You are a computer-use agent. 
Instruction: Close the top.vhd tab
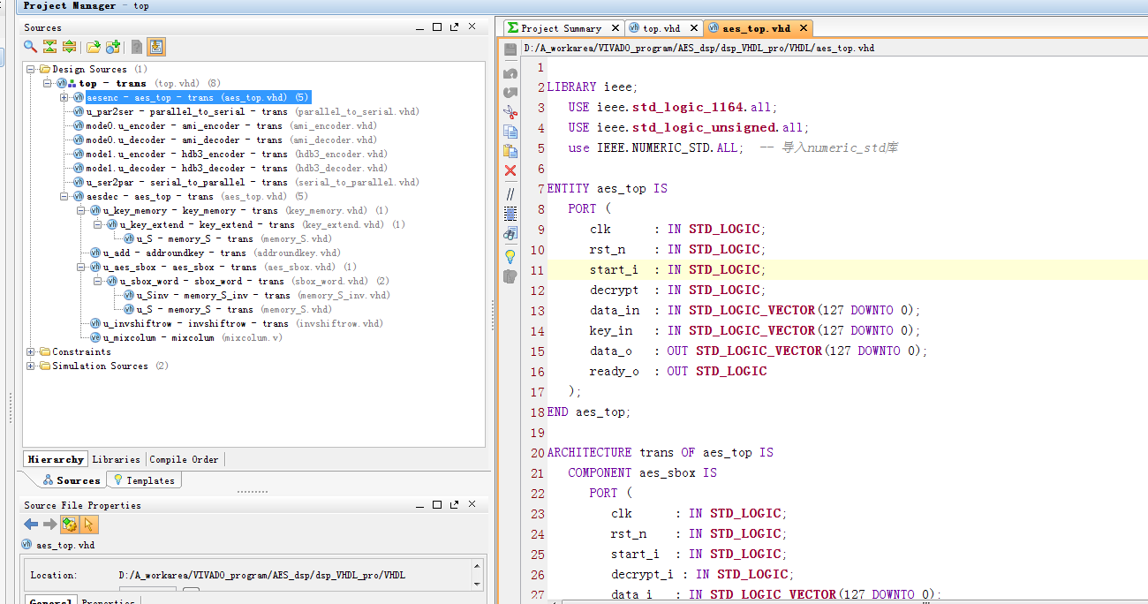click(x=693, y=28)
